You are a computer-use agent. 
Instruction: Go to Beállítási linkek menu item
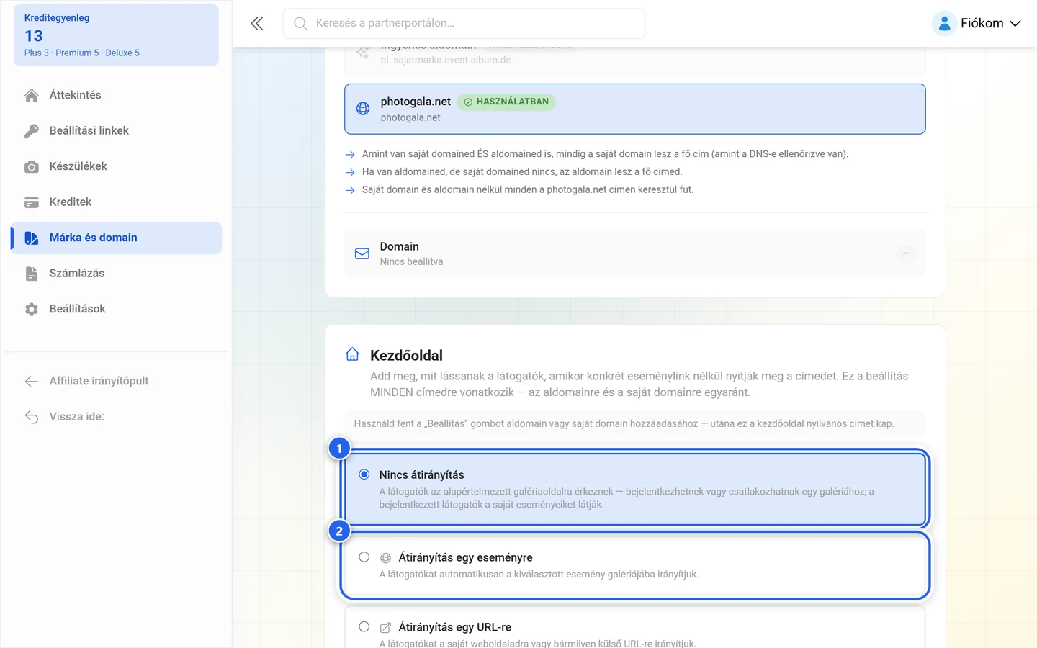(x=117, y=131)
